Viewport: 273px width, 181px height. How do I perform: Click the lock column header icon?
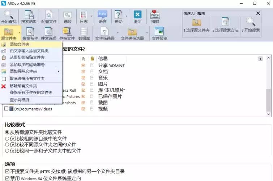[92, 59]
